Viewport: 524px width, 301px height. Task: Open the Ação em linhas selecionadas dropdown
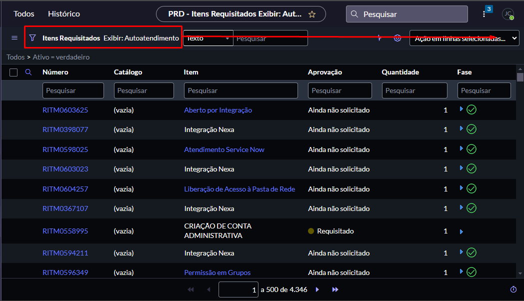(x=464, y=37)
